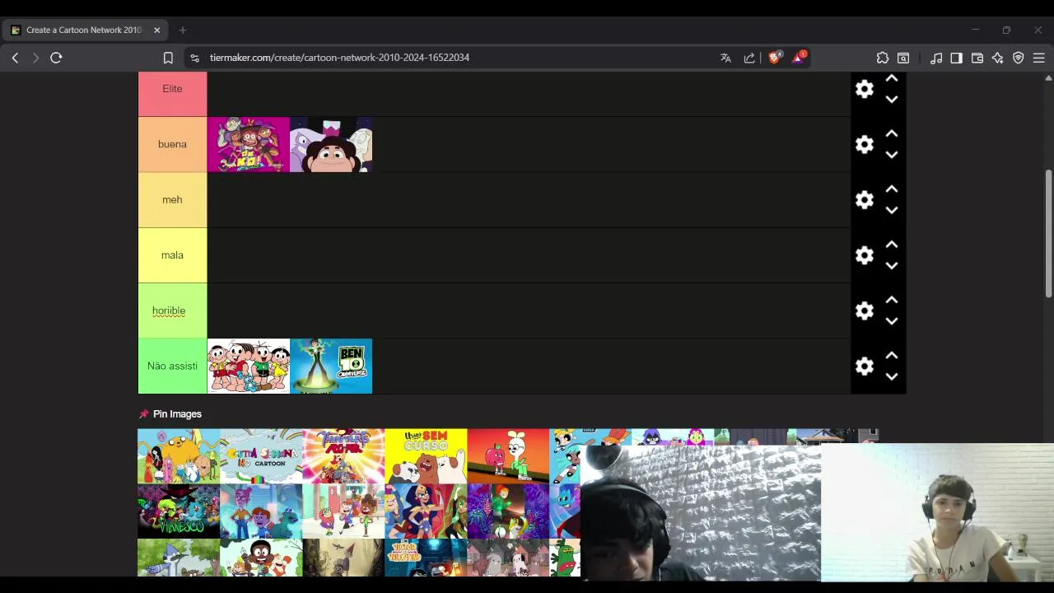This screenshot has height=593, width=1054.
Task: Select the DC Super Hero Girls thumbnail
Action: 426,511
